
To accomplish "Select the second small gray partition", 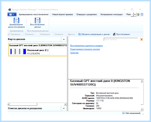I will 15,52.
